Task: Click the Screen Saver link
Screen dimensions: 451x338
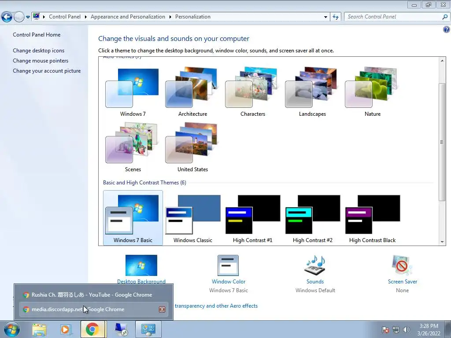Action: coord(403,282)
